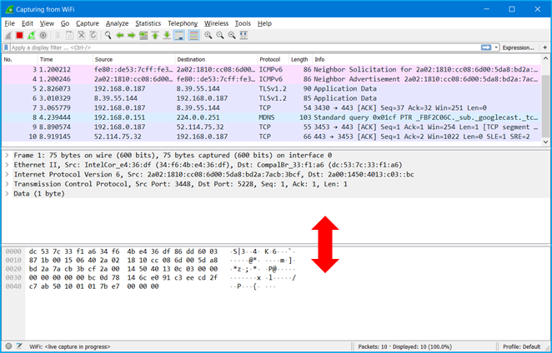Expand the Data (1 byte) row
The width and height of the screenshot is (552, 353).
[7, 193]
